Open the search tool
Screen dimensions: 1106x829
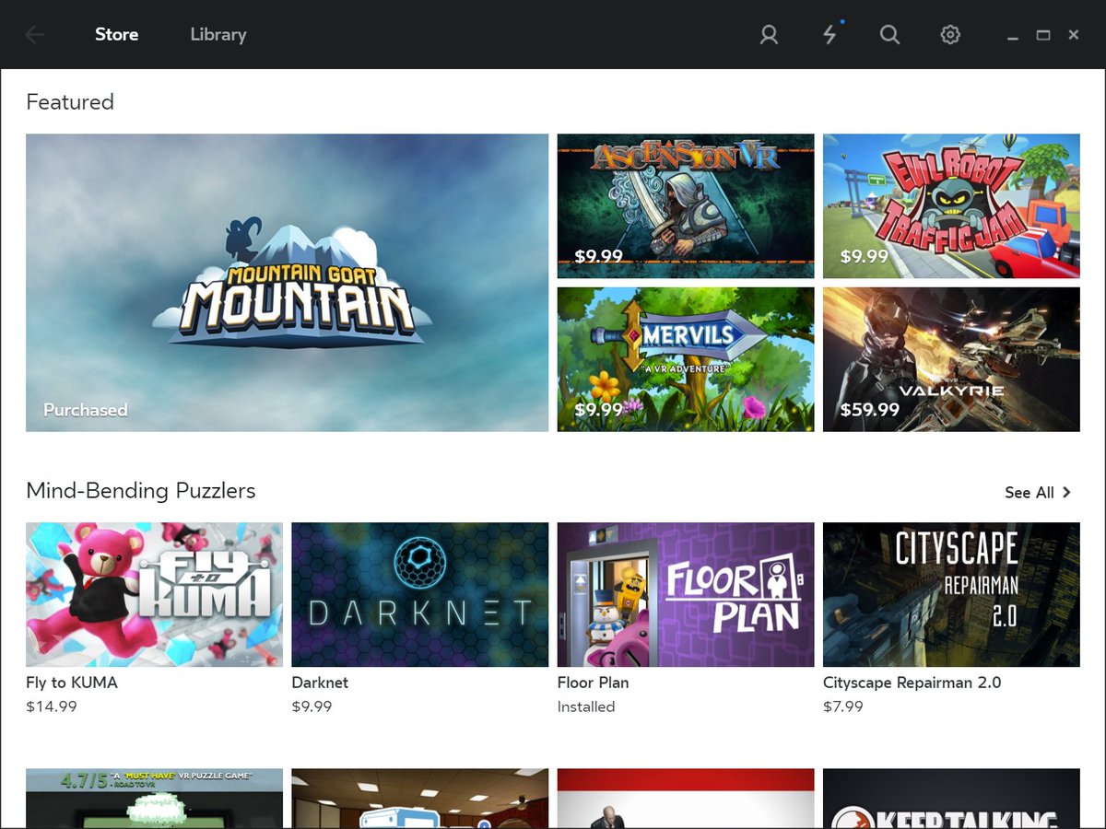pyautogui.click(x=889, y=34)
